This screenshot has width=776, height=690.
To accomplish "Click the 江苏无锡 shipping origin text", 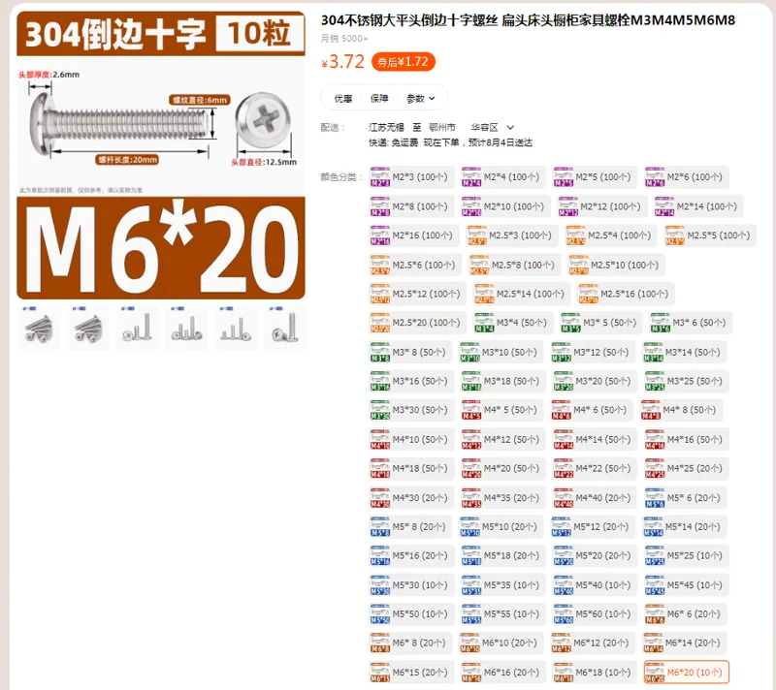I will (386, 128).
